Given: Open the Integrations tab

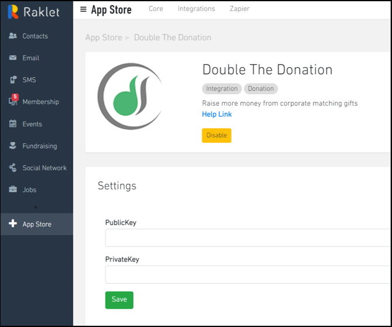Looking at the screenshot, I should point(197,9).
